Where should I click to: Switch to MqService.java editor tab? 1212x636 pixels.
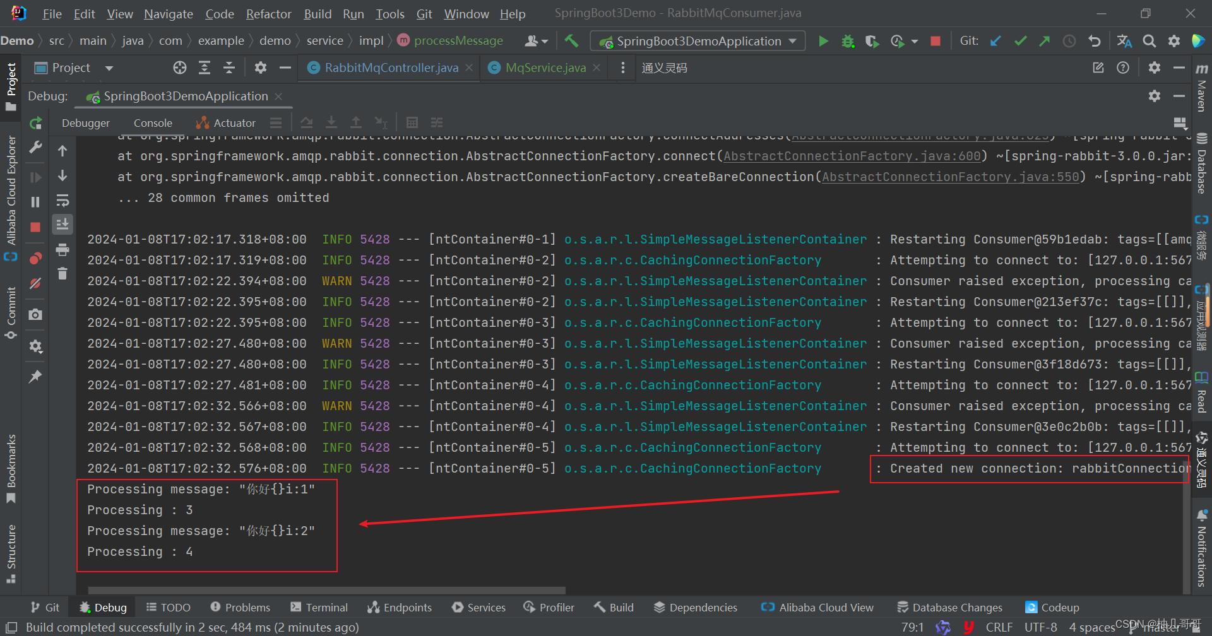click(545, 68)
